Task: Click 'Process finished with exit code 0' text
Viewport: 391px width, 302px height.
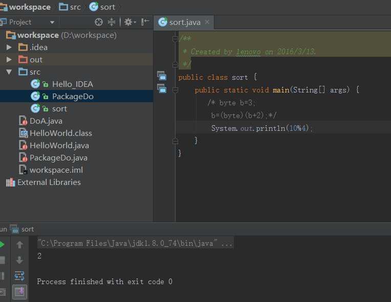Action: (x=104, y=282)
